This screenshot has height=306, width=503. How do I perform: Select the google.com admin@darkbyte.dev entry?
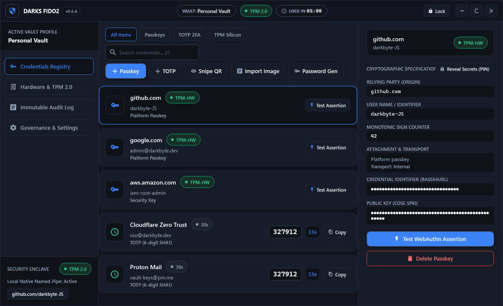pos(228,147)
